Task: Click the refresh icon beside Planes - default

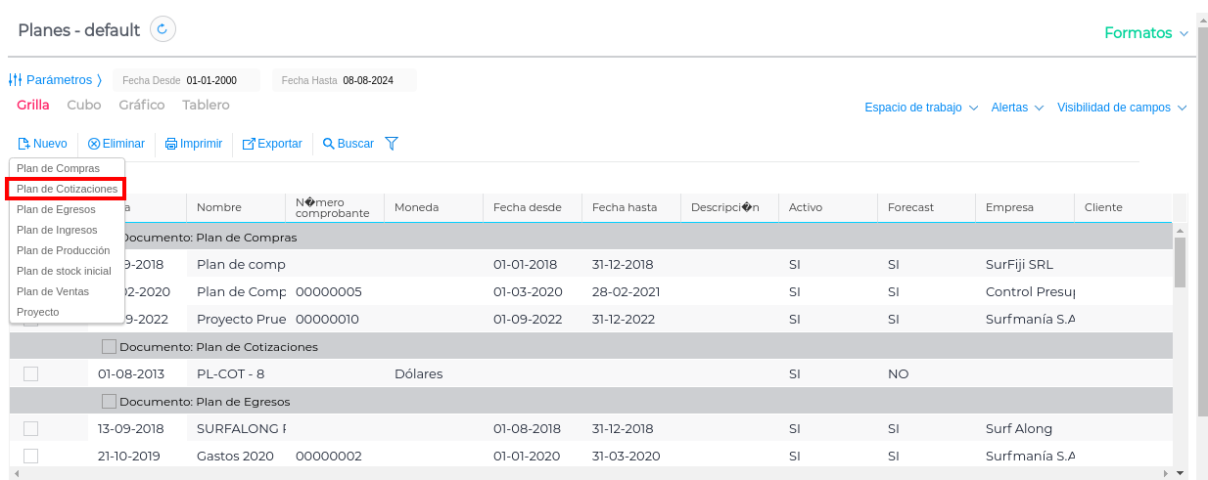Action: (x=163, y=29)
